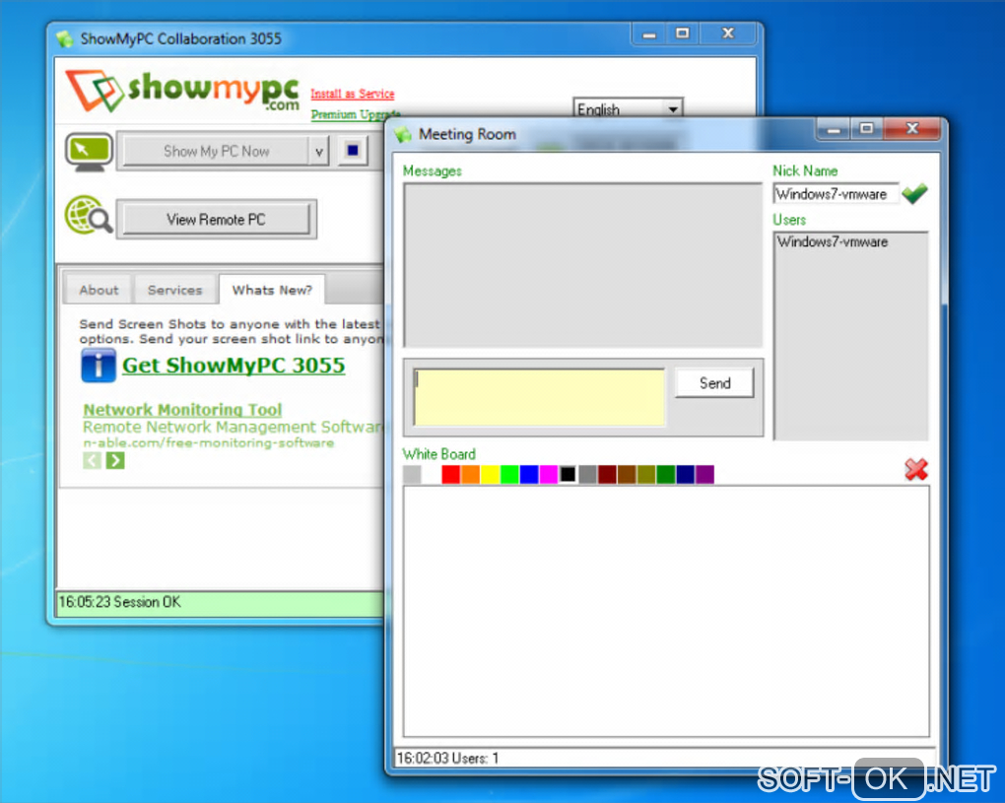Open the Services tab
The height and width of the screenshot is (803, 1005).
(174, 290)
